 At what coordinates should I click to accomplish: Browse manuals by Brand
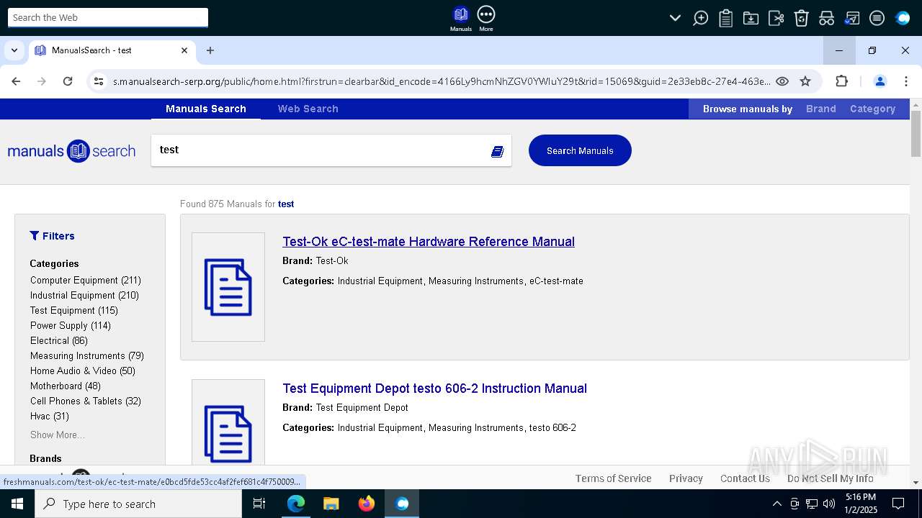point(821,109)
